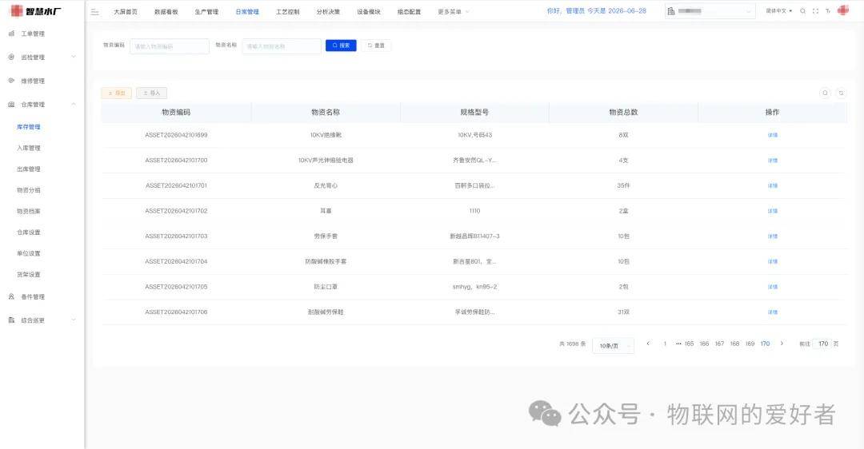Open 货架设置 in the sidebar

[28, 274]
